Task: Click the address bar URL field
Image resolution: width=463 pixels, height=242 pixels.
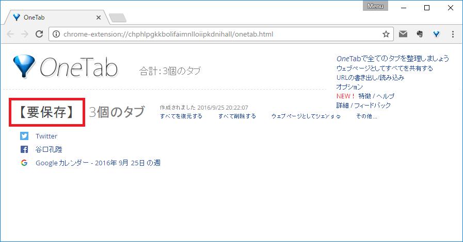Action: pos(217,34)
